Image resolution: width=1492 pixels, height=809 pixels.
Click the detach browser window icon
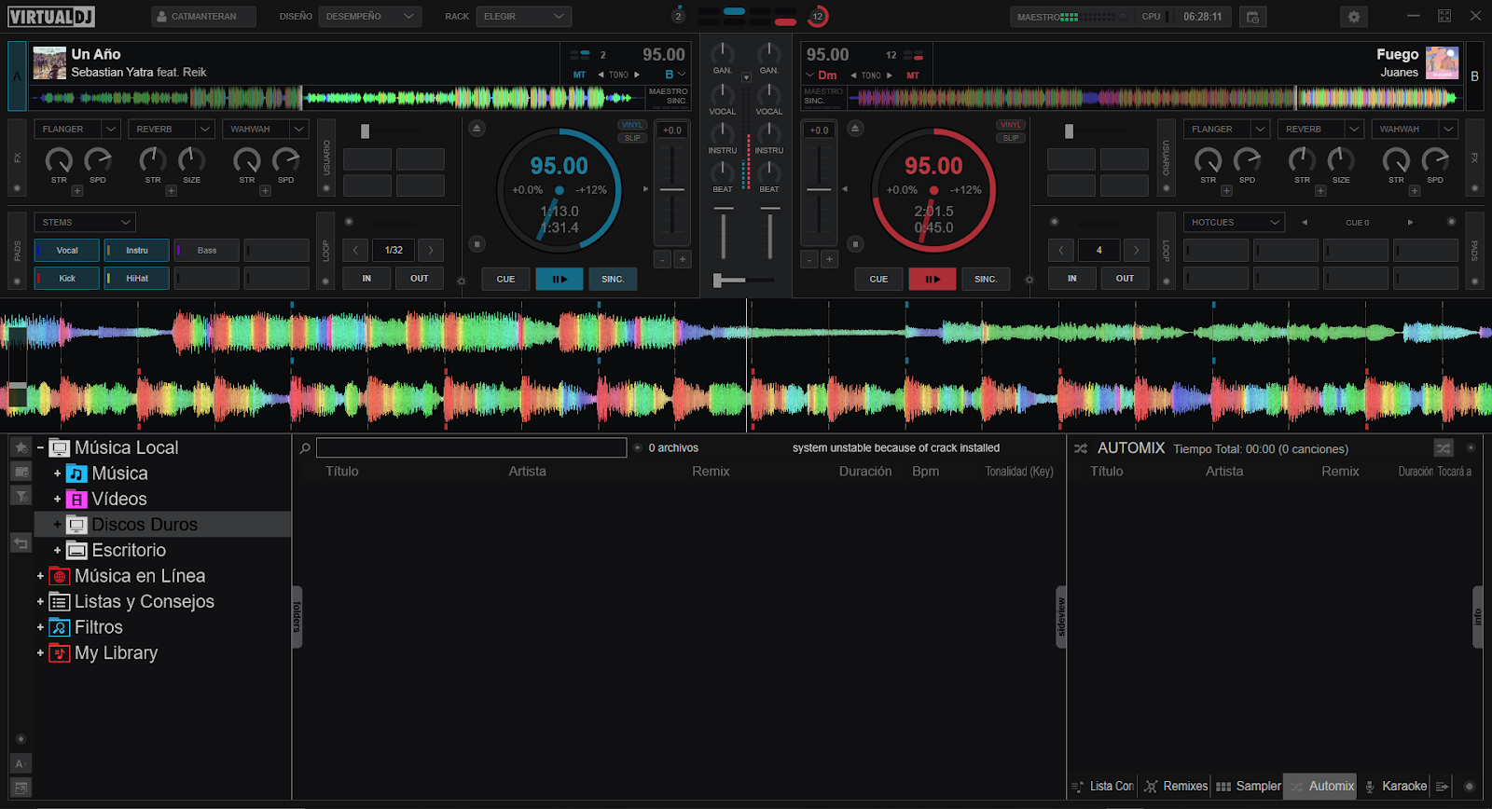(21, 788)
